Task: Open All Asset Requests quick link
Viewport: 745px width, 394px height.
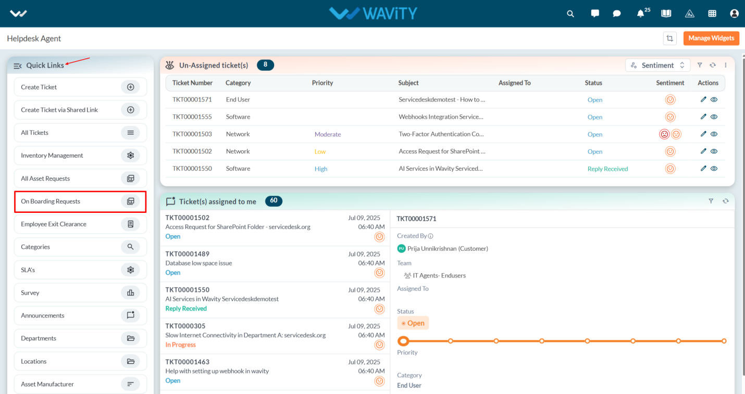Action: pos(80,179)
